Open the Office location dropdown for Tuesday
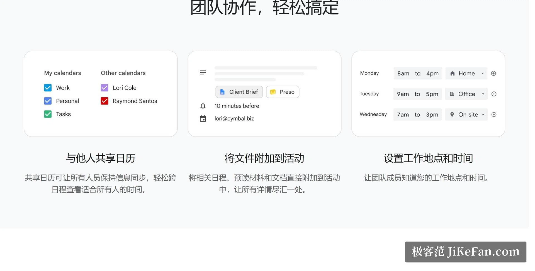Screen dimensions: 535x271 tap(466, 94)
